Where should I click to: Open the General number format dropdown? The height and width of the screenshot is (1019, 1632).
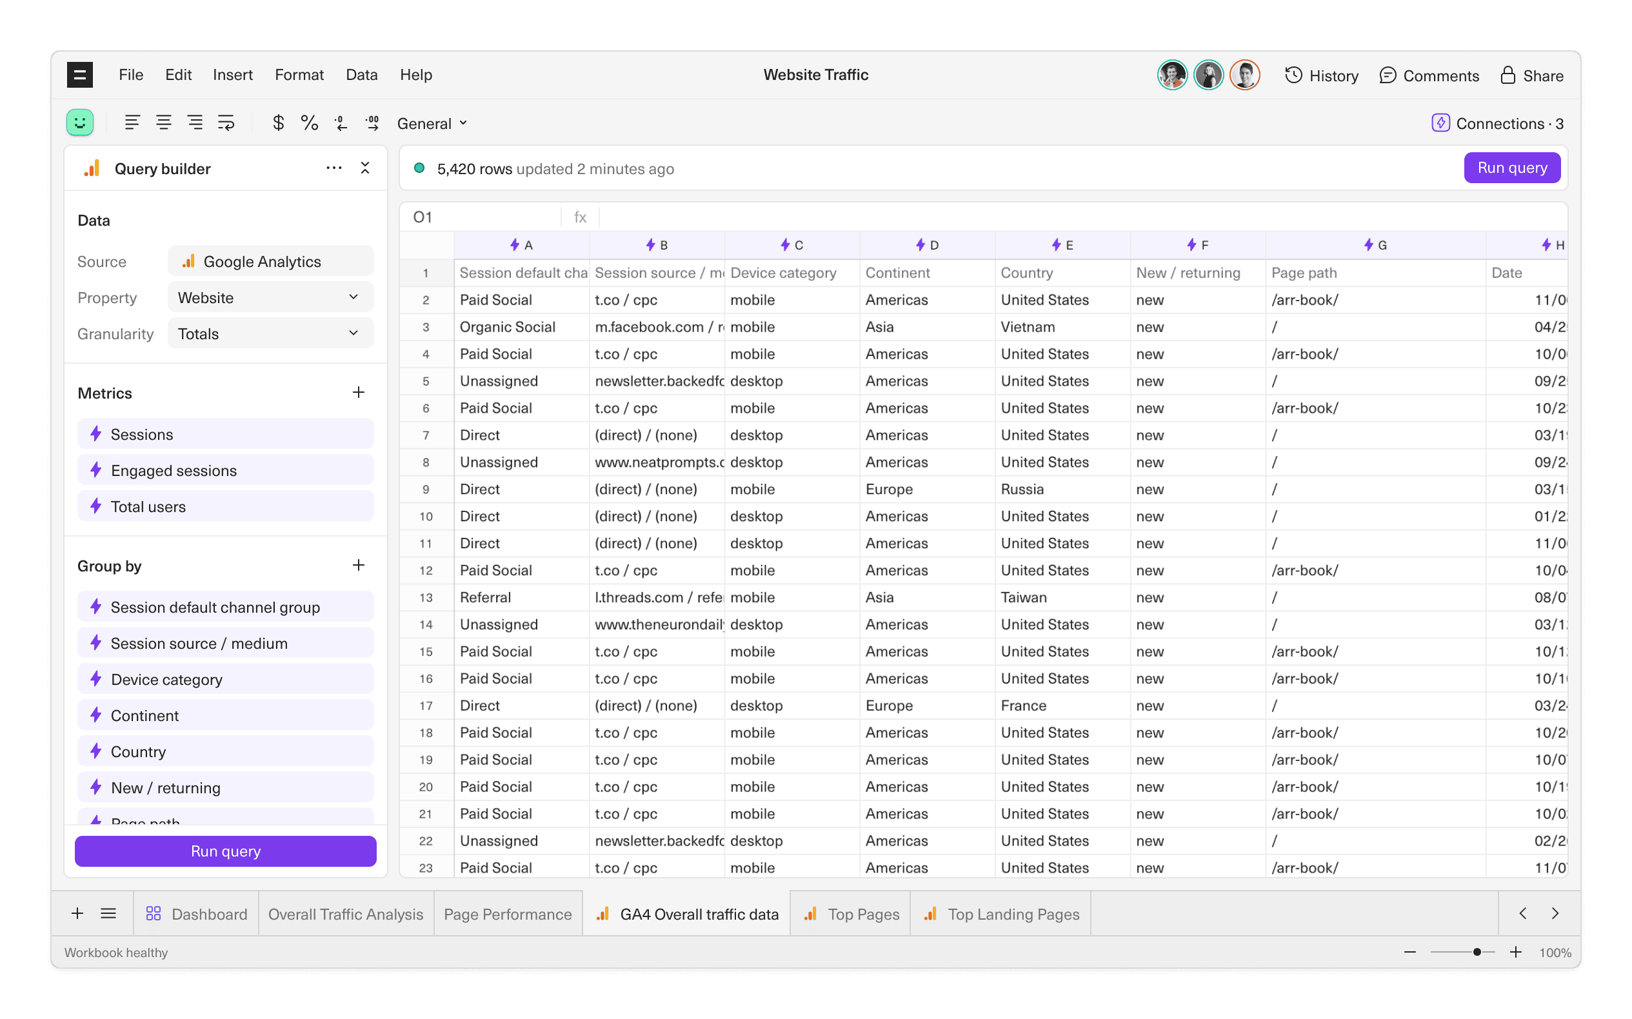(432, 123)
